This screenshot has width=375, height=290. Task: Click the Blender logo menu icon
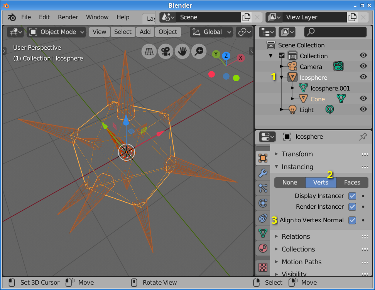pyautogui.click(x=12, y=17)
